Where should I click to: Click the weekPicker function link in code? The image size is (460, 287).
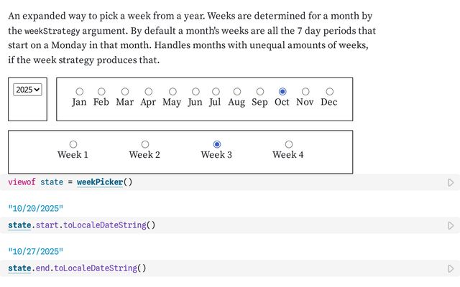100,182
